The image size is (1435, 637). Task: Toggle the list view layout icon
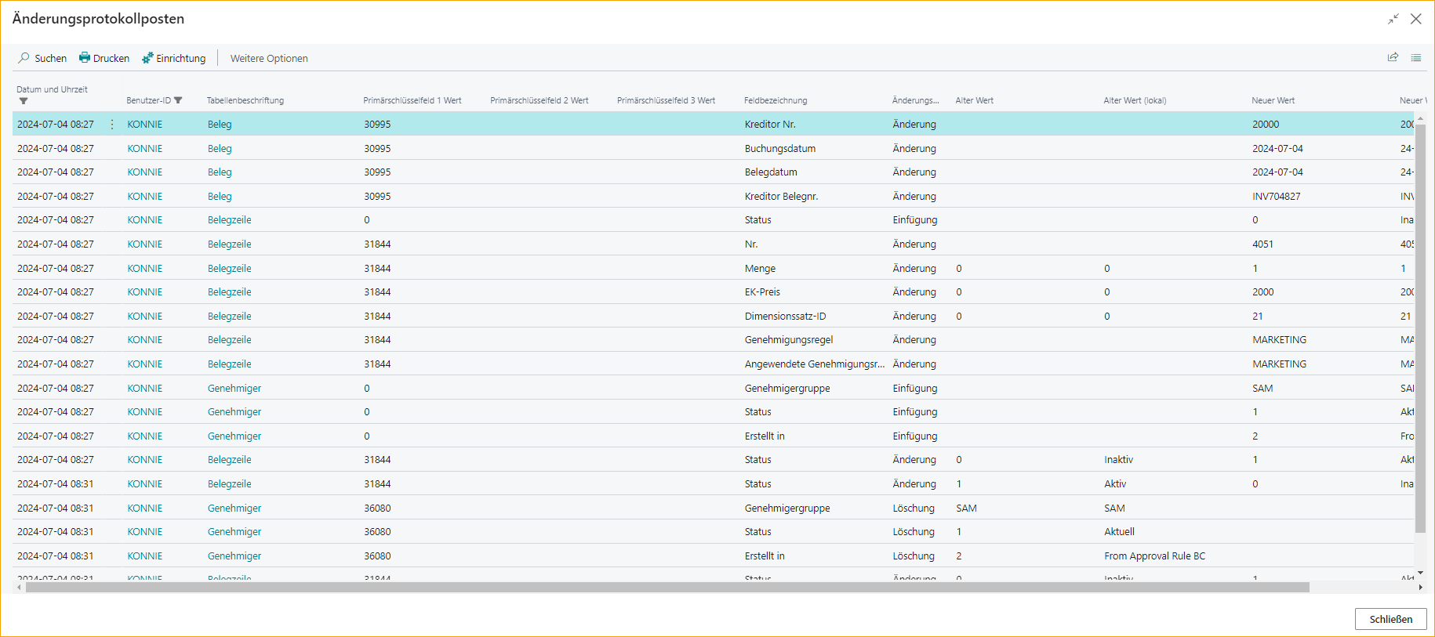pyautogui.click(x=1416, y=57)
